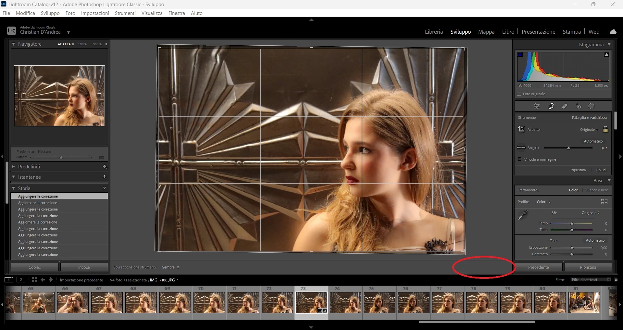Click the Precedente button

pyautogui.click(x=539, y=267)
